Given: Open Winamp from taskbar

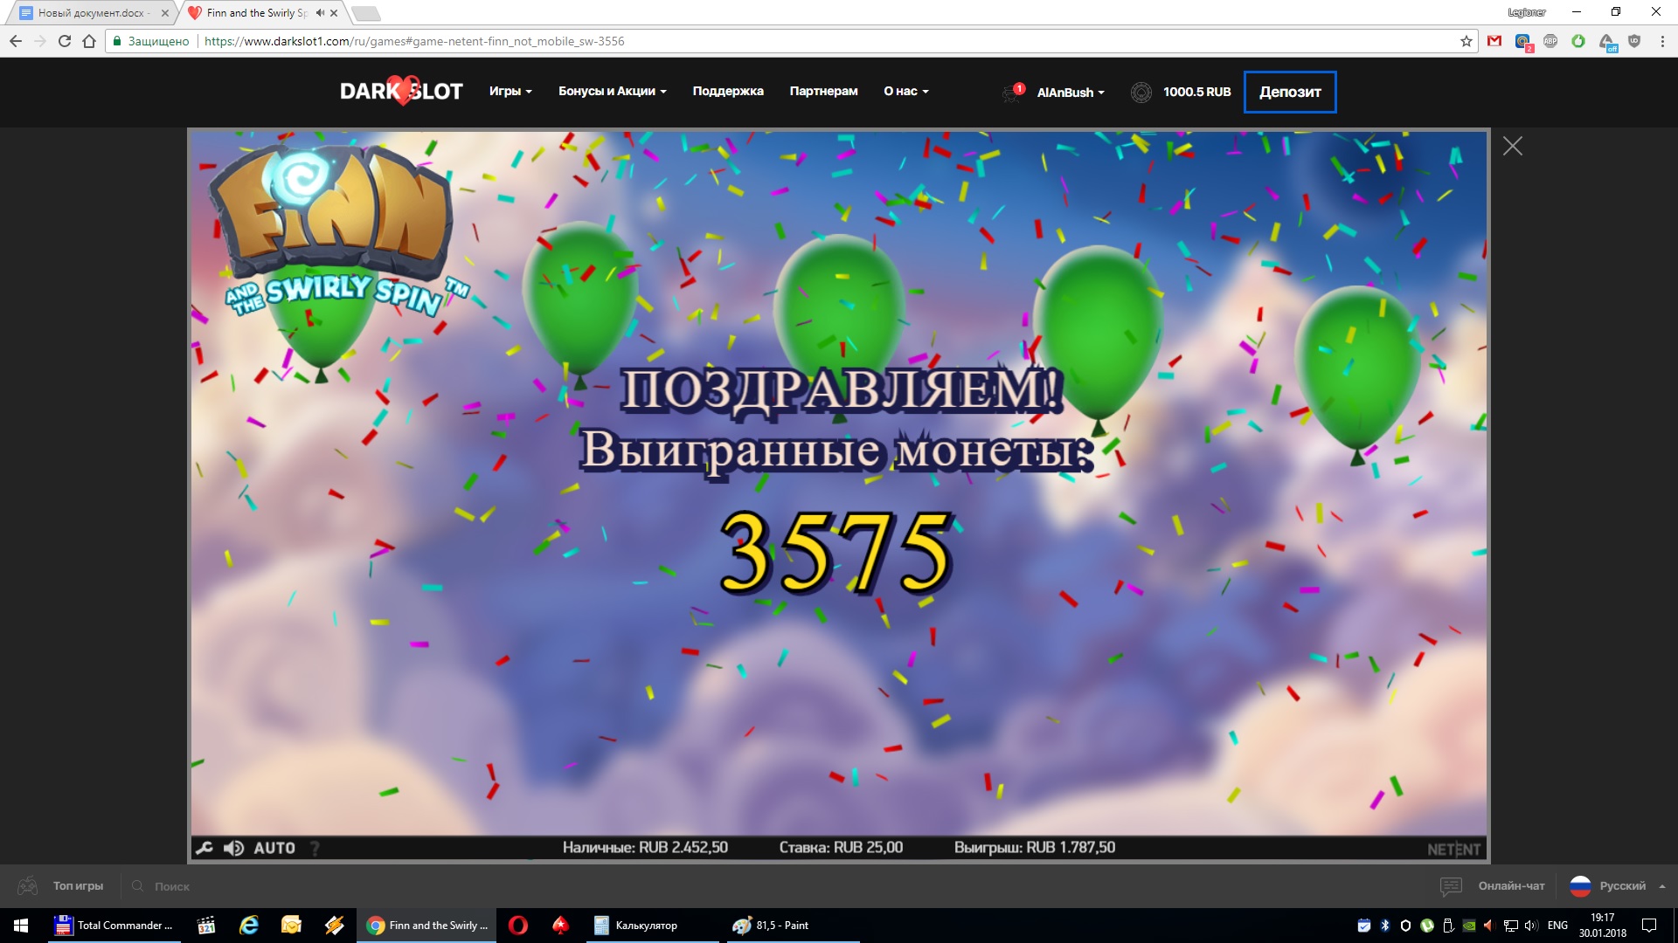Looking at the screenshot, I should (334, 926).
